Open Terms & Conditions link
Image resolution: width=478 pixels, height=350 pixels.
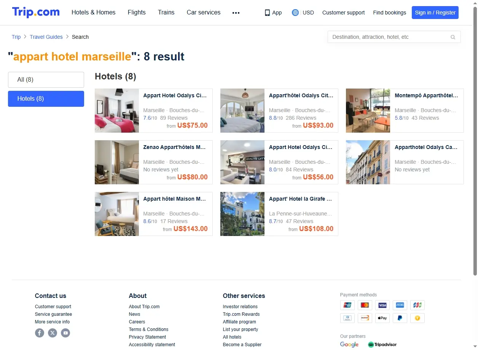(x=148, y=329)
